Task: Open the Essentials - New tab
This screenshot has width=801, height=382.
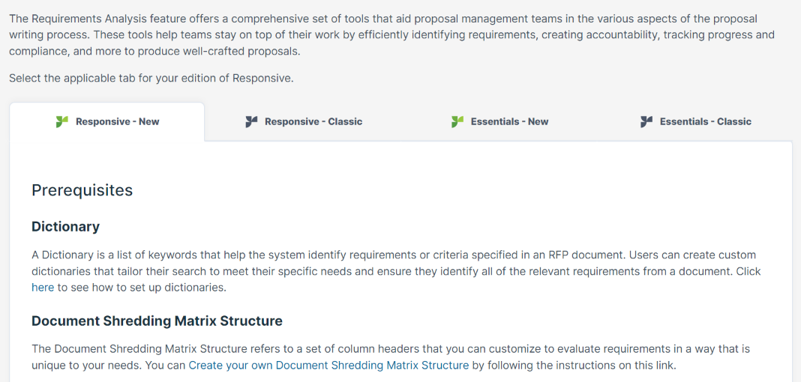Action: [499, 122]
